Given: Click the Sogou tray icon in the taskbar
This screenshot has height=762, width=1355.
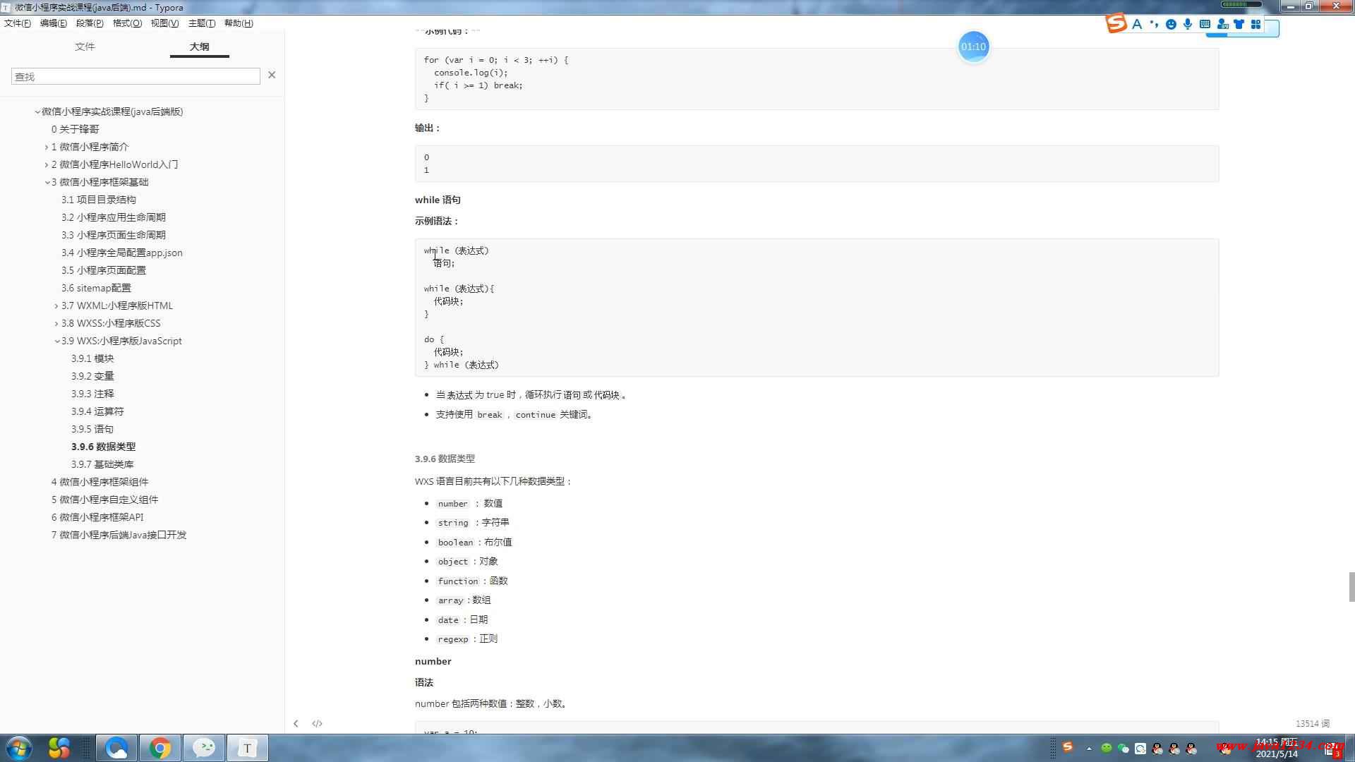Looking at the screenshot, I should 1068,746.
